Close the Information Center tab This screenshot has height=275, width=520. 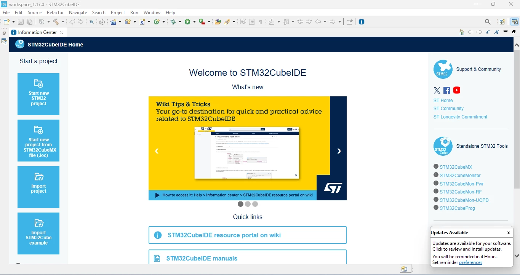click(62, 32)
